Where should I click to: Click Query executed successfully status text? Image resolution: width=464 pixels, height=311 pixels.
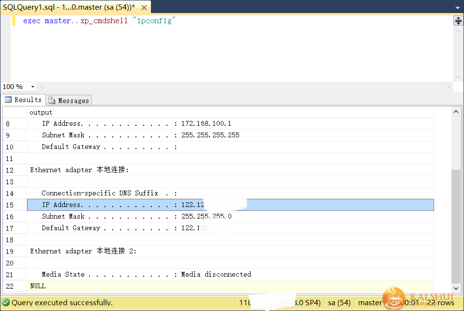coord(62,302)
